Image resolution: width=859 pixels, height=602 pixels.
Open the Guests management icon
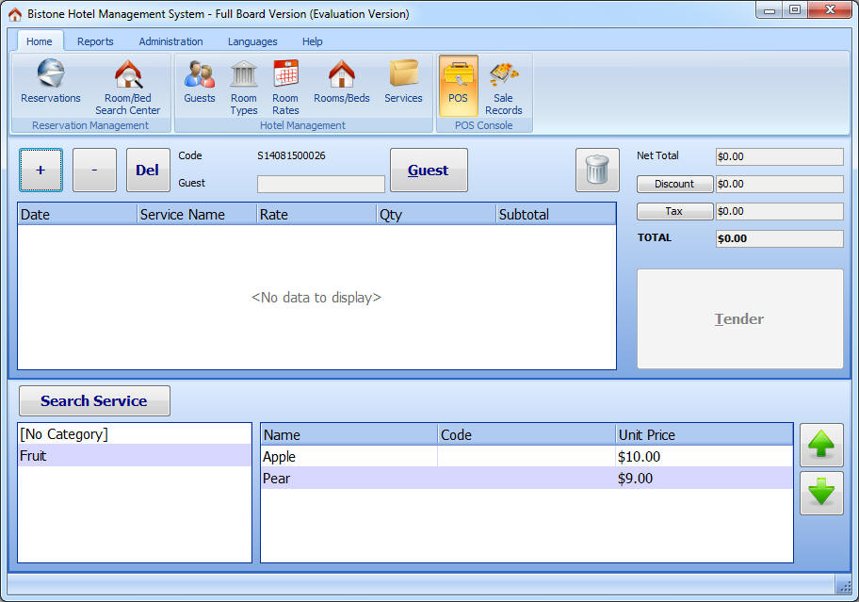199,83
